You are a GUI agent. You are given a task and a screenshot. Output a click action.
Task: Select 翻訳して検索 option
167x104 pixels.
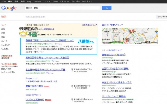tap(6, 69)
